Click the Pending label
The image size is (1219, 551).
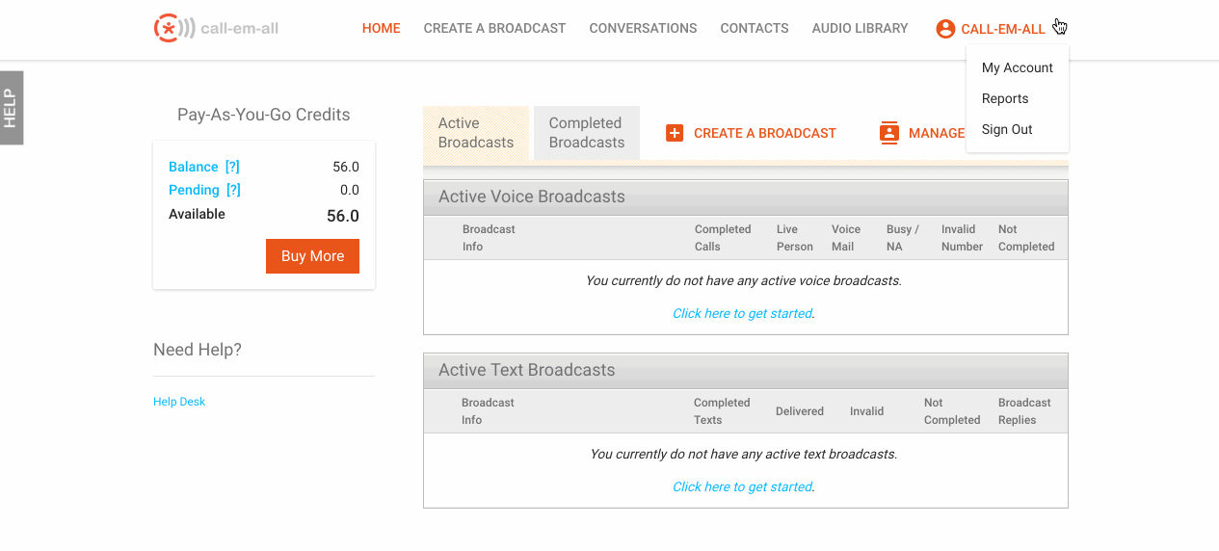(195, 190)
